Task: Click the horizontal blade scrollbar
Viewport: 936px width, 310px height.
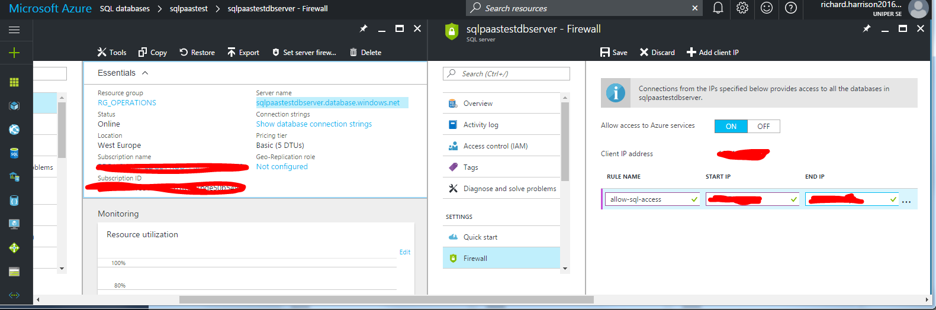Action: coord(386,300)
